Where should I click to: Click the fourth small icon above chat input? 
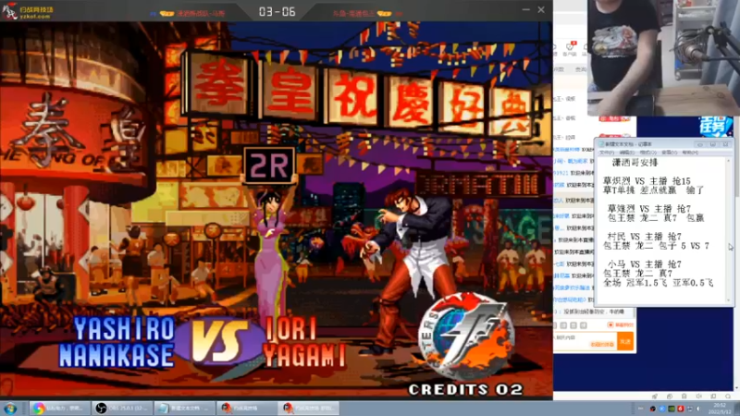(x=584, y=325)
